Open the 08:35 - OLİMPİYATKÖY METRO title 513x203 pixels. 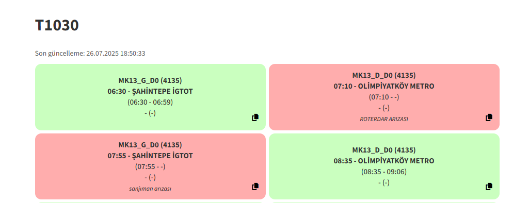click(x=384, y=161)
